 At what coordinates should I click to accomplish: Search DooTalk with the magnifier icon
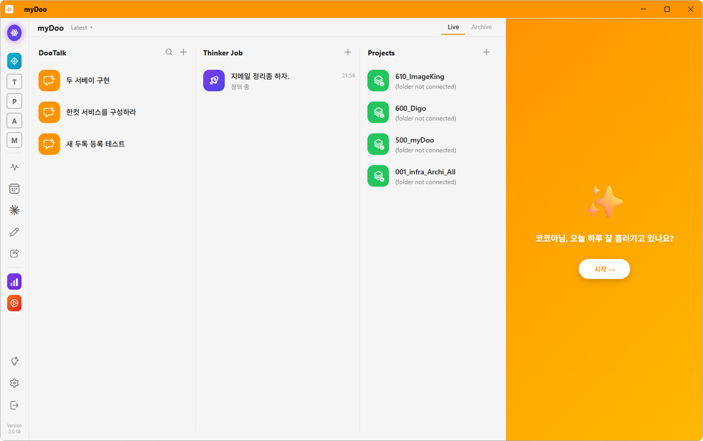169,52
